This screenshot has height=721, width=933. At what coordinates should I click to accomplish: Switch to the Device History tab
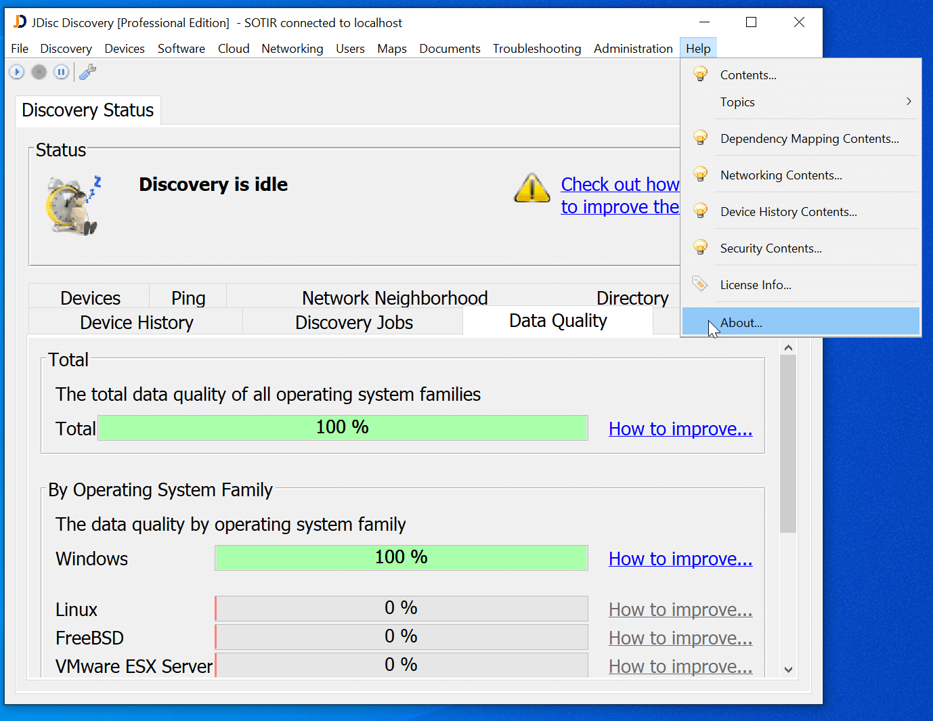tap(135, 322)
